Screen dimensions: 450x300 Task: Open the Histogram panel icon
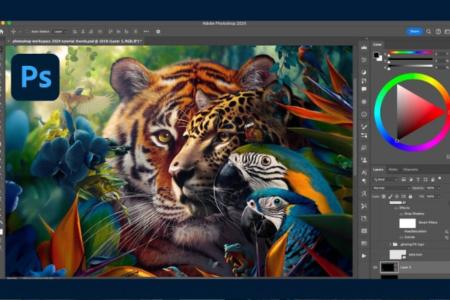pyautogui.click(x=364, y=47)
